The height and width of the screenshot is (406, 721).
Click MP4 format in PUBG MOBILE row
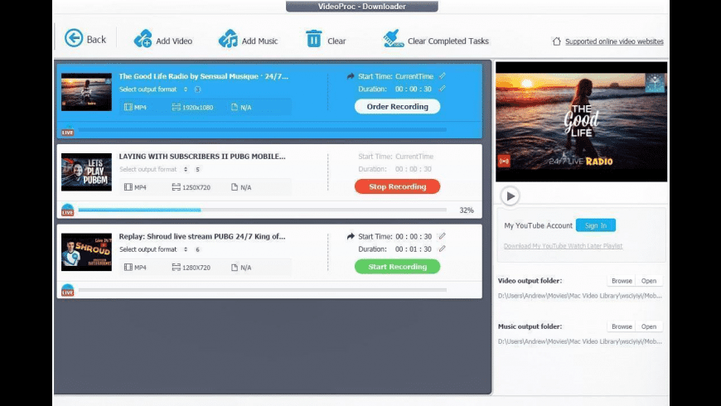pos(135,187)
